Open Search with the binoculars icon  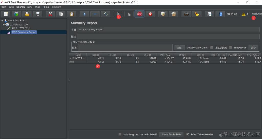pos(186,14)
